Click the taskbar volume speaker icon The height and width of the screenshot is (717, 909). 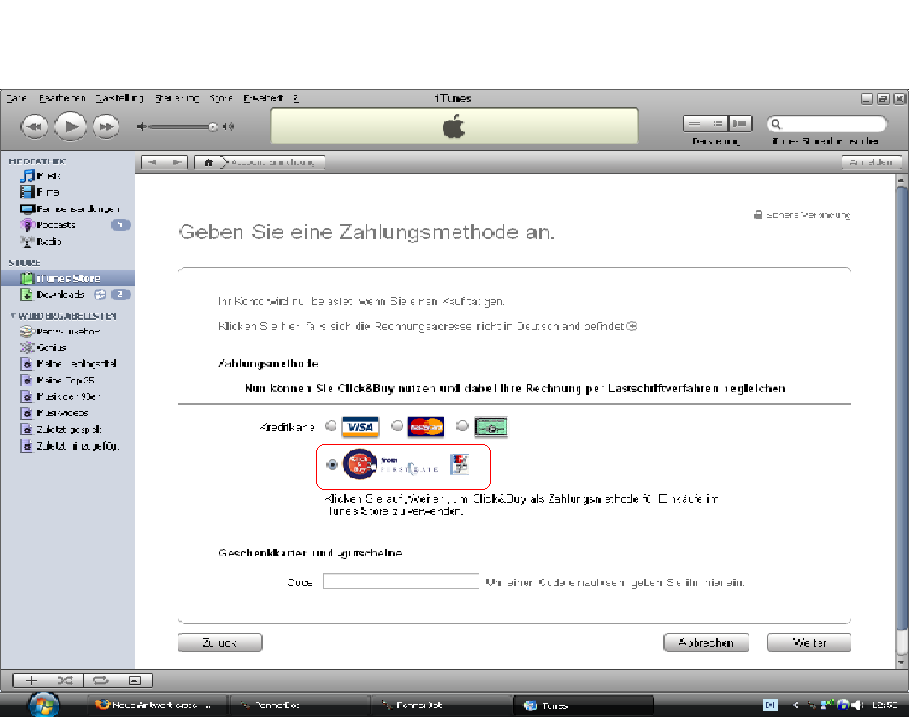[x=856, y=705]
